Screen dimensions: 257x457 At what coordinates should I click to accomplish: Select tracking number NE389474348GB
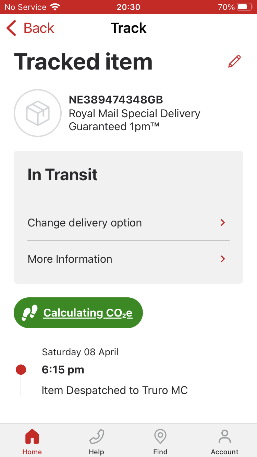pos(116,100)
